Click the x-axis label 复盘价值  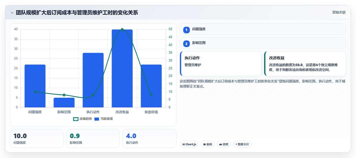tap(151, 112)
